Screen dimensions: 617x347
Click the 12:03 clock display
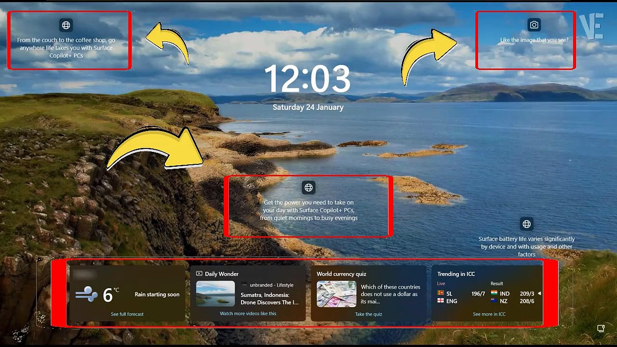point(308,79)
